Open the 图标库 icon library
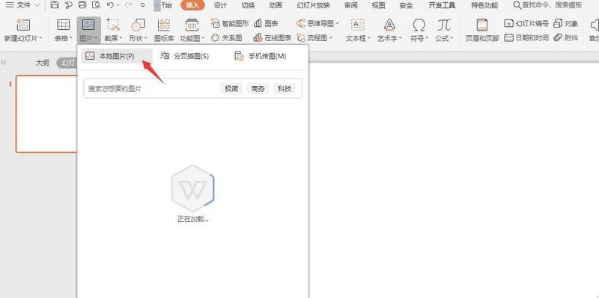This screenshot has height=298, width=599. click(x=164, y=30)
